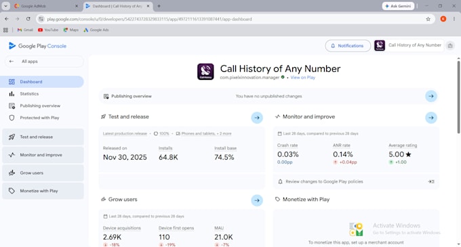Go back to All apps
Screen dimensions: 461x247
(x=44, y=62)
